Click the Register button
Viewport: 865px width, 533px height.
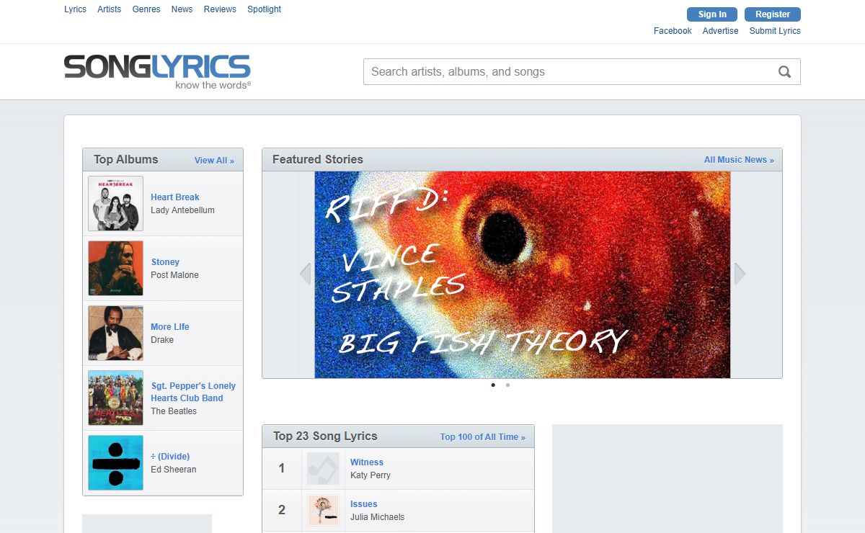(773, 14)
